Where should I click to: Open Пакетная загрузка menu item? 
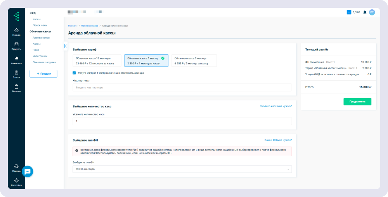point(44,62)
